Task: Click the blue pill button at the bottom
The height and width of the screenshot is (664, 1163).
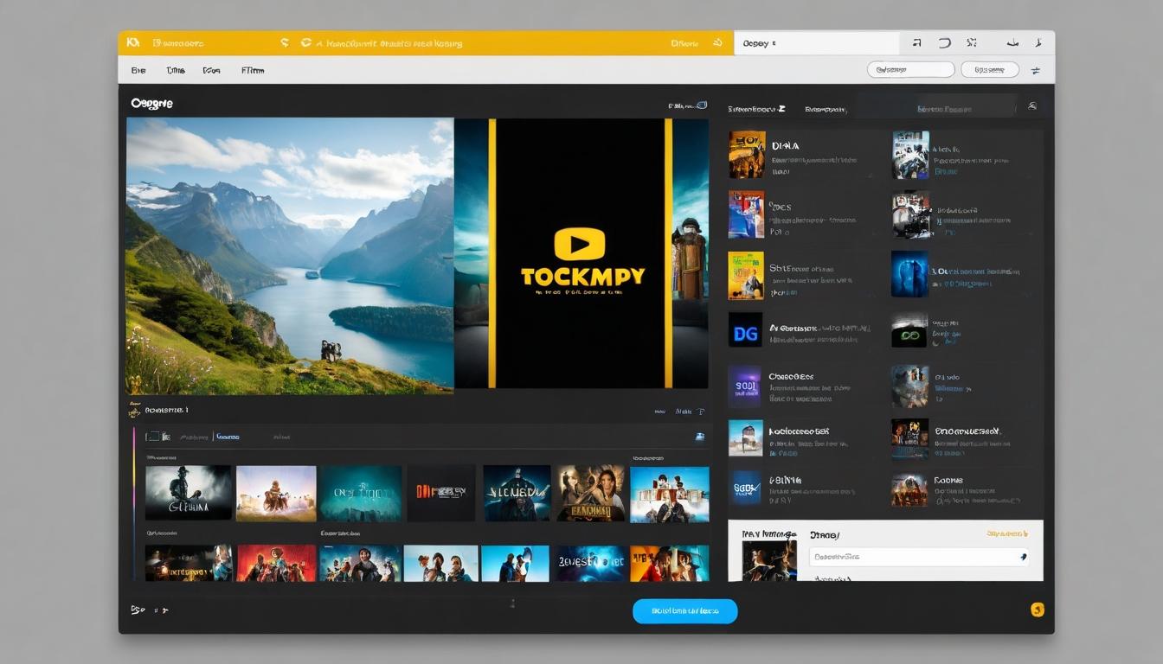Action: (x=684, y=611)
